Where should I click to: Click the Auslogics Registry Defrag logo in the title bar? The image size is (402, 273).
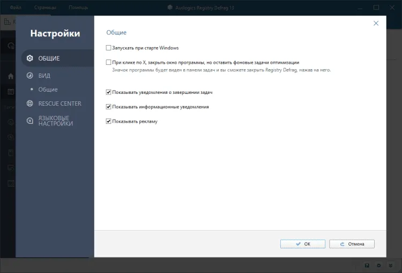point(170,8)
